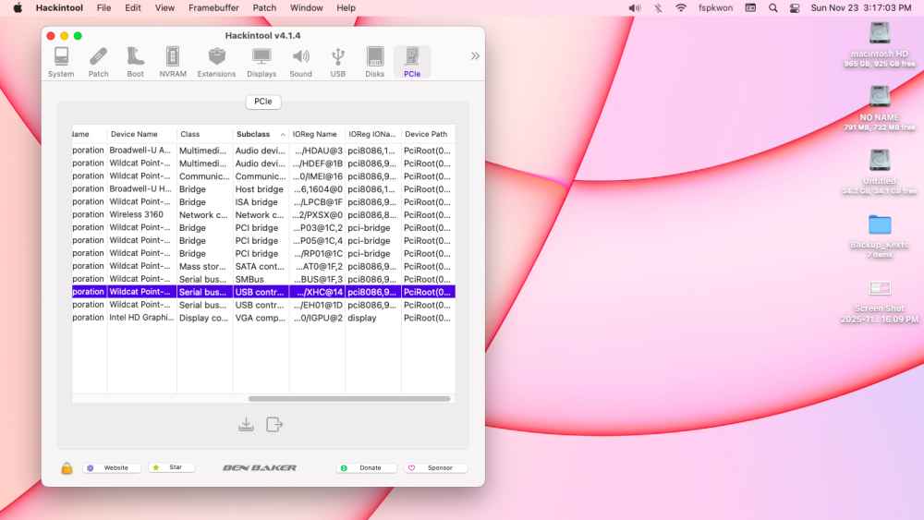Viewport: 924px width, 520px height.
Task: Select the SATA cont... row
Action: point(263,266)
